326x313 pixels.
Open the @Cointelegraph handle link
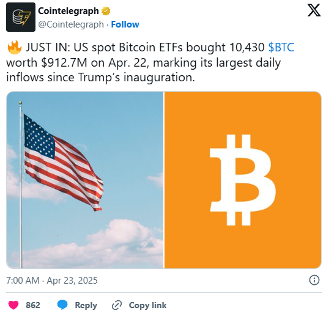point(71,24)
